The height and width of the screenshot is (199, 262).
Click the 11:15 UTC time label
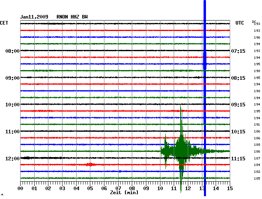coord(238,158)
